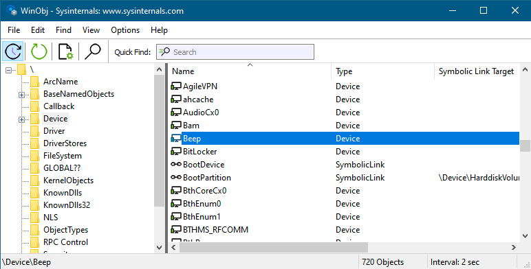Sort by Symbolic Link Target column header

click(x=477, y=71)
